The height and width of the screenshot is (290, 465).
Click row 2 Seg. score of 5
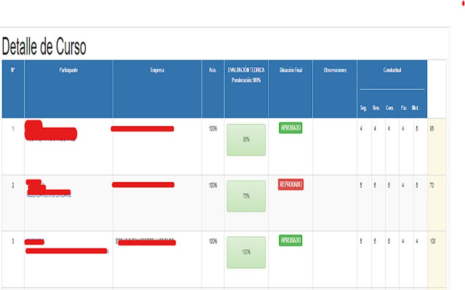click(361, 185)
